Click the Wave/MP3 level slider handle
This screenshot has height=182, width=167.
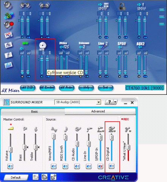pyautogui.click(x=54, y=136)
